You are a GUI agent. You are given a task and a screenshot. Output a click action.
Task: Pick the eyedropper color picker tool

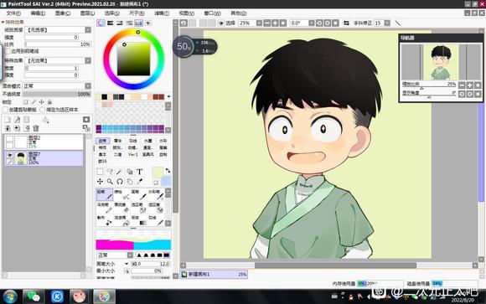(139, 182)
